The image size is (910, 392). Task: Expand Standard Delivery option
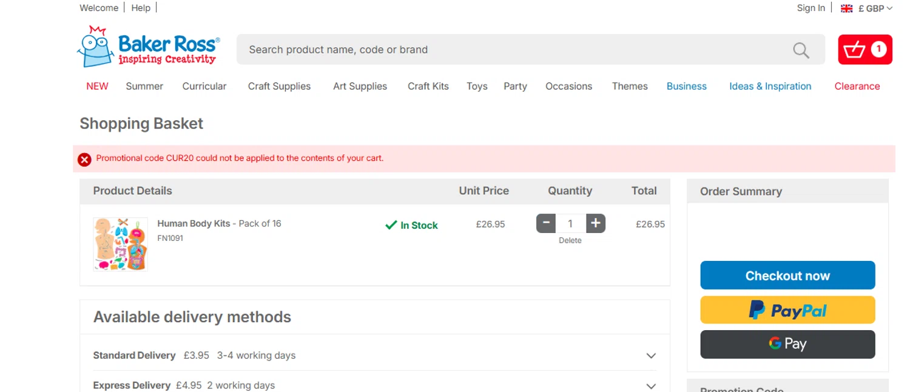[x=651, y=356]
